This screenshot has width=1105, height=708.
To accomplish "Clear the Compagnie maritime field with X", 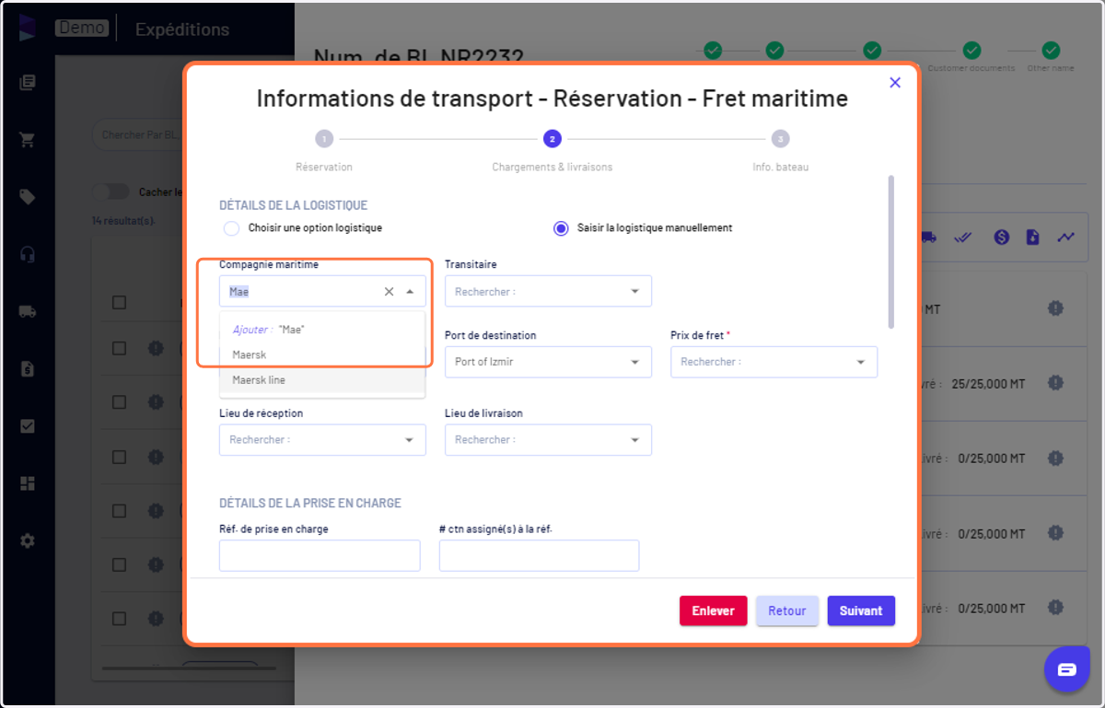I will click(x=389, y=291).
